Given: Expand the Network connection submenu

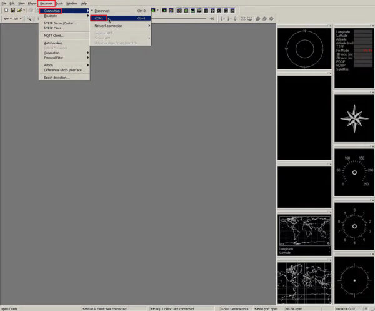Looking at the screenshot, I should tap(109, 26).
